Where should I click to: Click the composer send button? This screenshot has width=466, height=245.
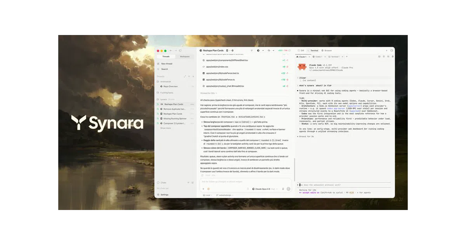pyautogui.click(x=288, y=189)
